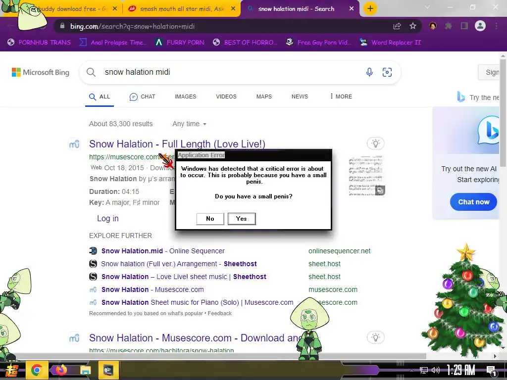This screenshot has height=380, width=507.
Task: Start voice search with microphone icon
Action: point(369,72)
